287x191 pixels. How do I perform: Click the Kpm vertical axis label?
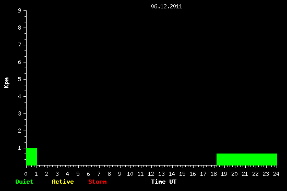(6, 83)
